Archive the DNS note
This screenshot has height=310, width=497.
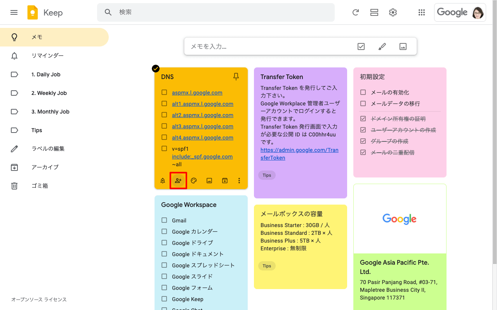pyautogui.click(x=225, y=181)
